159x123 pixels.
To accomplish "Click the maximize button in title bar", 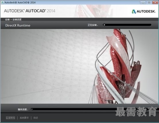I will [x=149, y=3].
